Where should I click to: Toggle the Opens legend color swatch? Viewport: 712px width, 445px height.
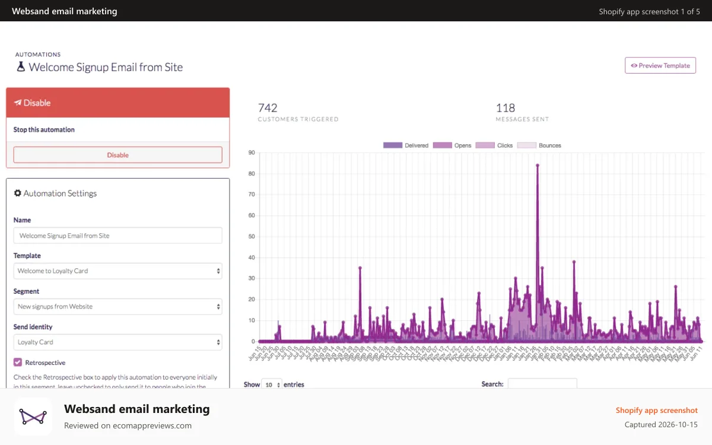[x=443, y=145]
